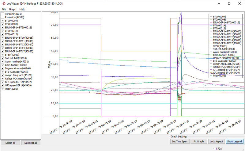Click the 30,00 Y-axis label
The height and width of the screenshot is (151, 245).
[55, 77]
